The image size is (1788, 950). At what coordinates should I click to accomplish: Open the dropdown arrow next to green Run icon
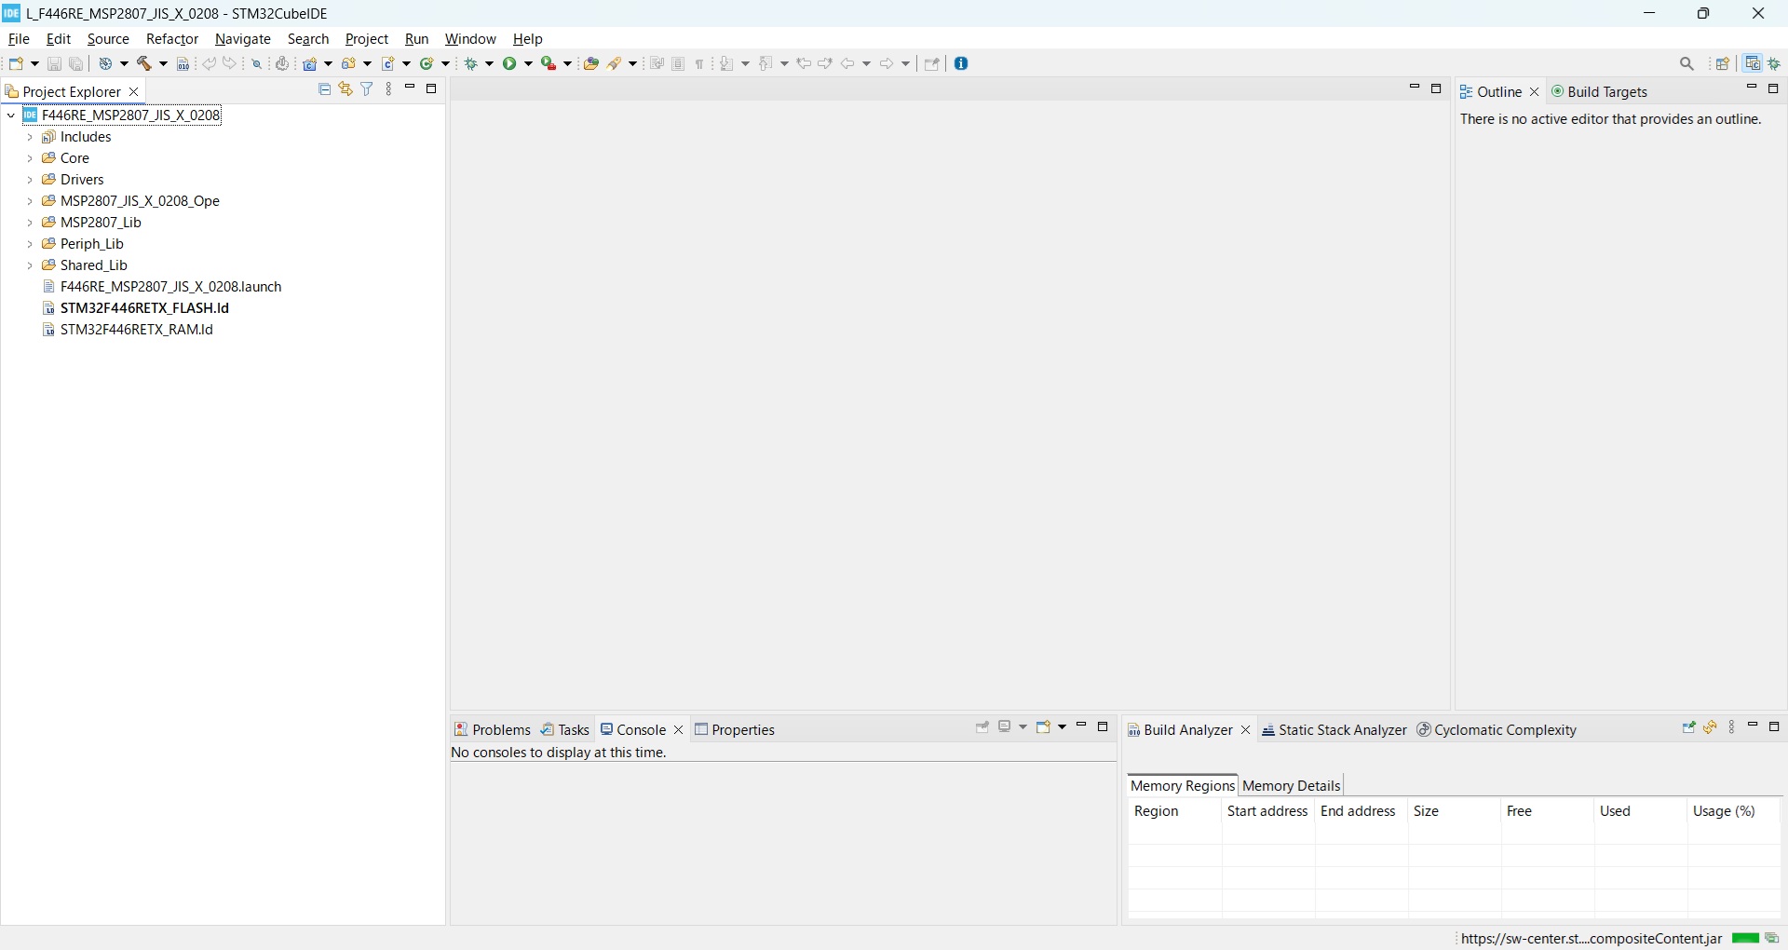(529, 64)
